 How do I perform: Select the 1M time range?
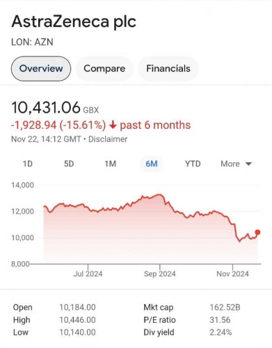coord(110,164)
